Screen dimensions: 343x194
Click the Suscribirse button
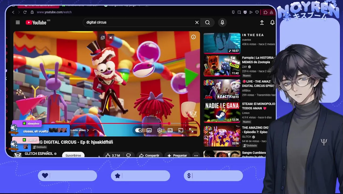pyautogui.click(x=73, y=155)
